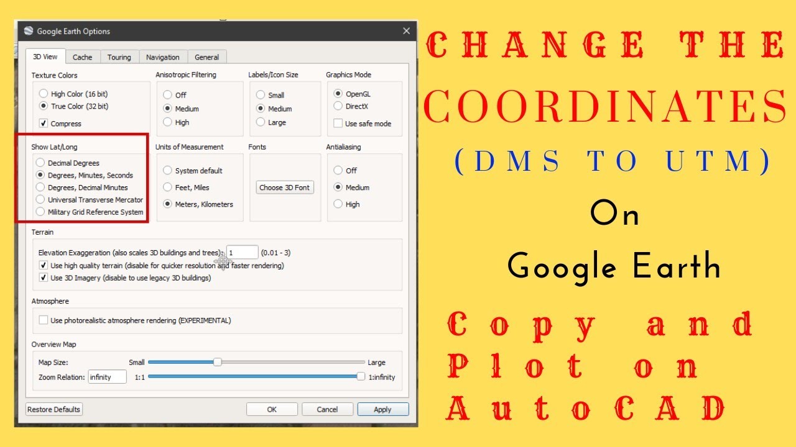
Task: Select Degrees, Decimal Minutes format
Action: [40, 187]
